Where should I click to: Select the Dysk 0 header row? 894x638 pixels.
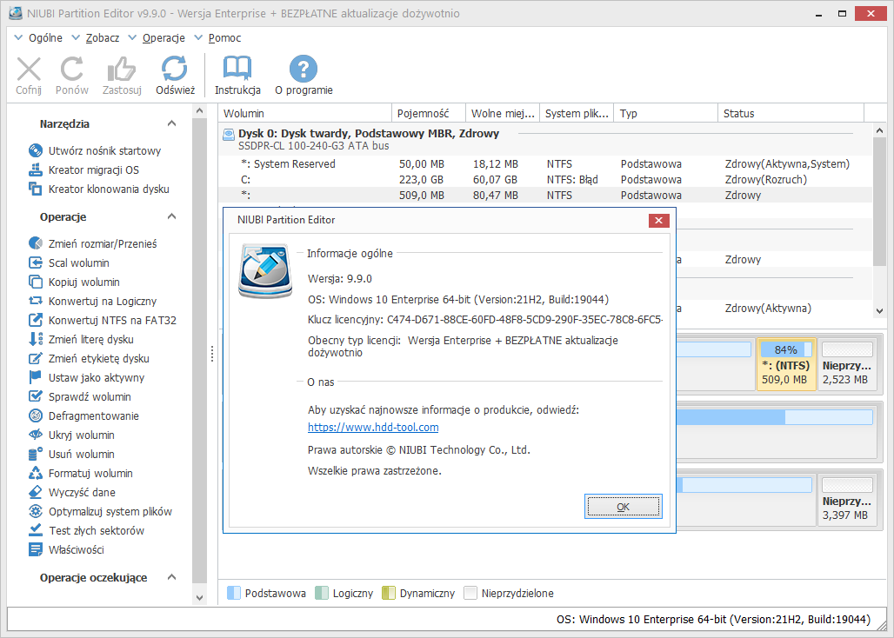(x=545, y=140)
